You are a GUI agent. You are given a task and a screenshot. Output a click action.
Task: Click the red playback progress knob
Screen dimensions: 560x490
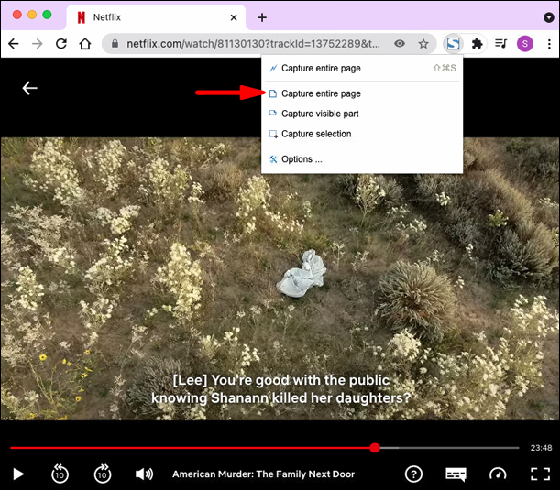point(375,448)
